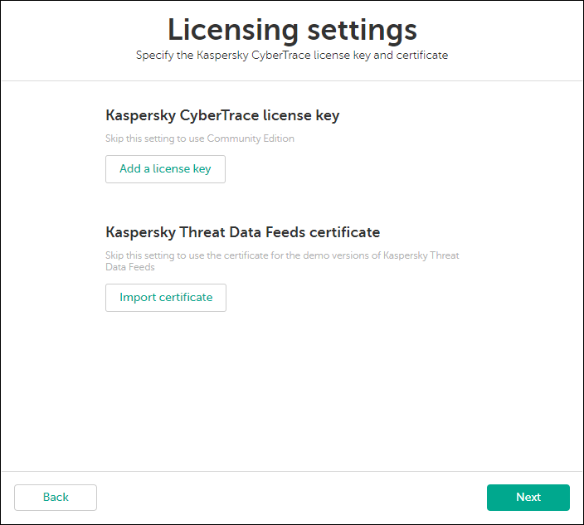
Task: Click the Licensing settings page title
Action: click(292, 30)
